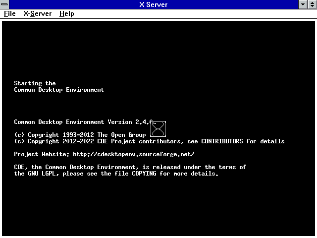The width and height of the screenshot is (317, 238).
Task: Click 'Copyright 1993-2012 The Open Group' line
Action: [80, 135]
